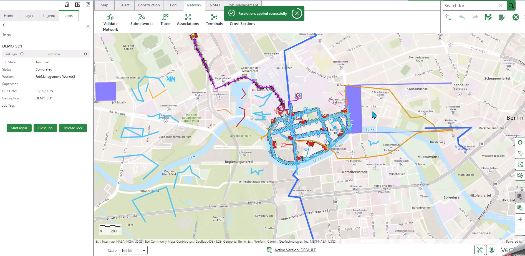Click the Release Lock button
Screen dimensions: 525x256
(73, 128)
